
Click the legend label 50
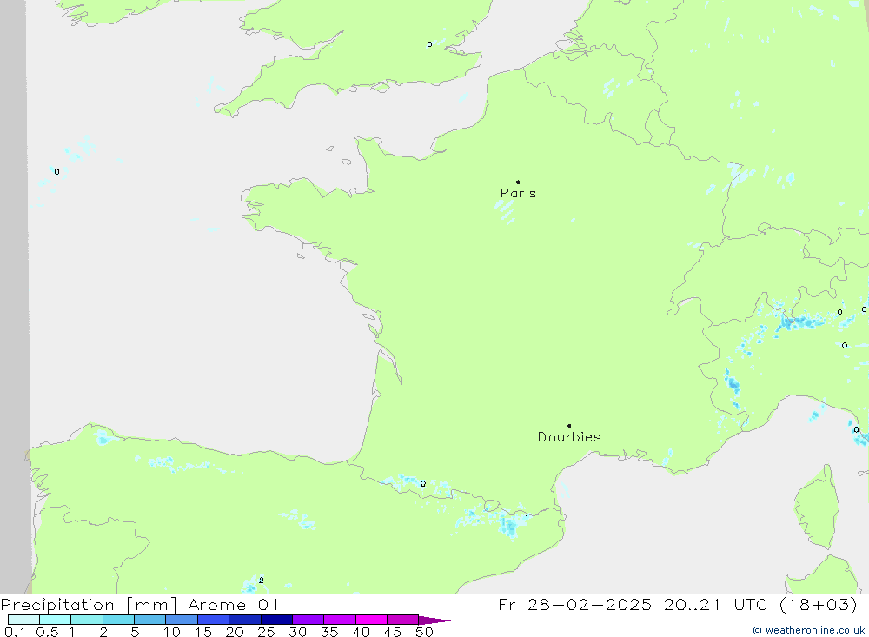(x=424, y=632)
